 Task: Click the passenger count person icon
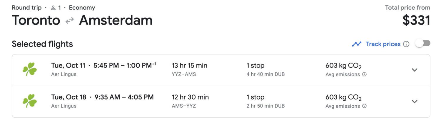[x=53, y=8]
